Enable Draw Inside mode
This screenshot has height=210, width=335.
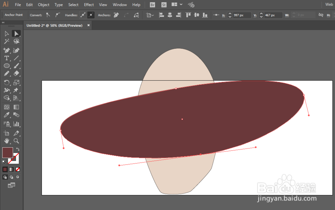pyautogui.click(x=18, y=177)
